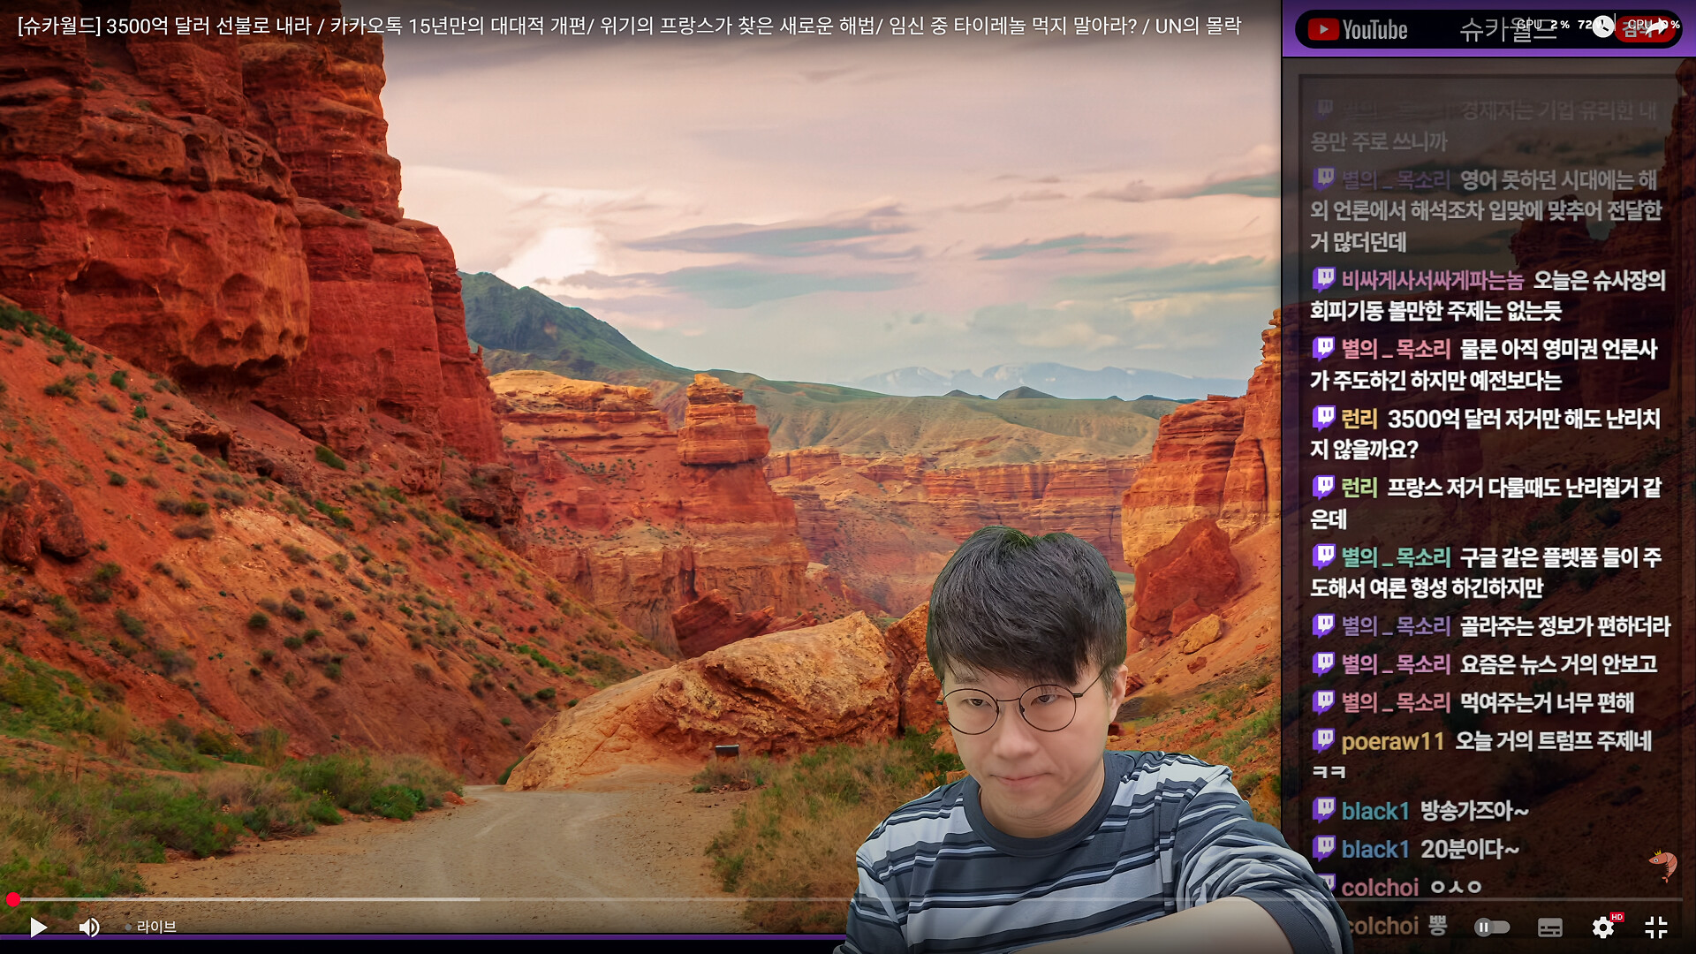This screenshot has width=1696, height=954.
Task: Open the settings gear with HD badge
Action: pos(1603,927)
